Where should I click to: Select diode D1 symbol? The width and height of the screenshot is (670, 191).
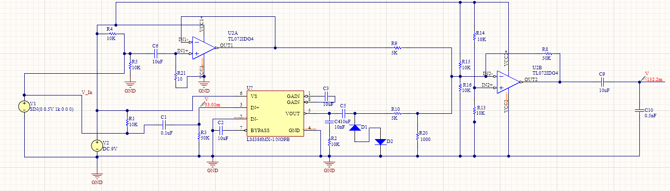(355, 128)
